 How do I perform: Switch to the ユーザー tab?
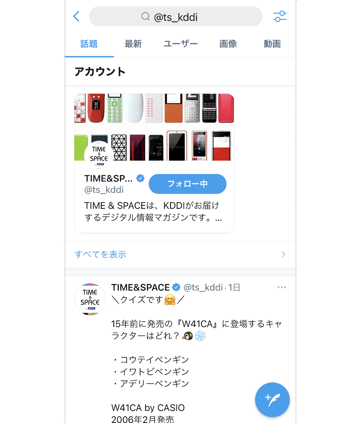coord(181,44)
